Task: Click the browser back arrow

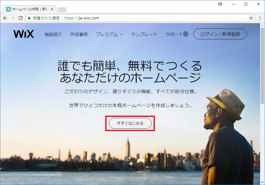Action: click(x=5, y=18)
